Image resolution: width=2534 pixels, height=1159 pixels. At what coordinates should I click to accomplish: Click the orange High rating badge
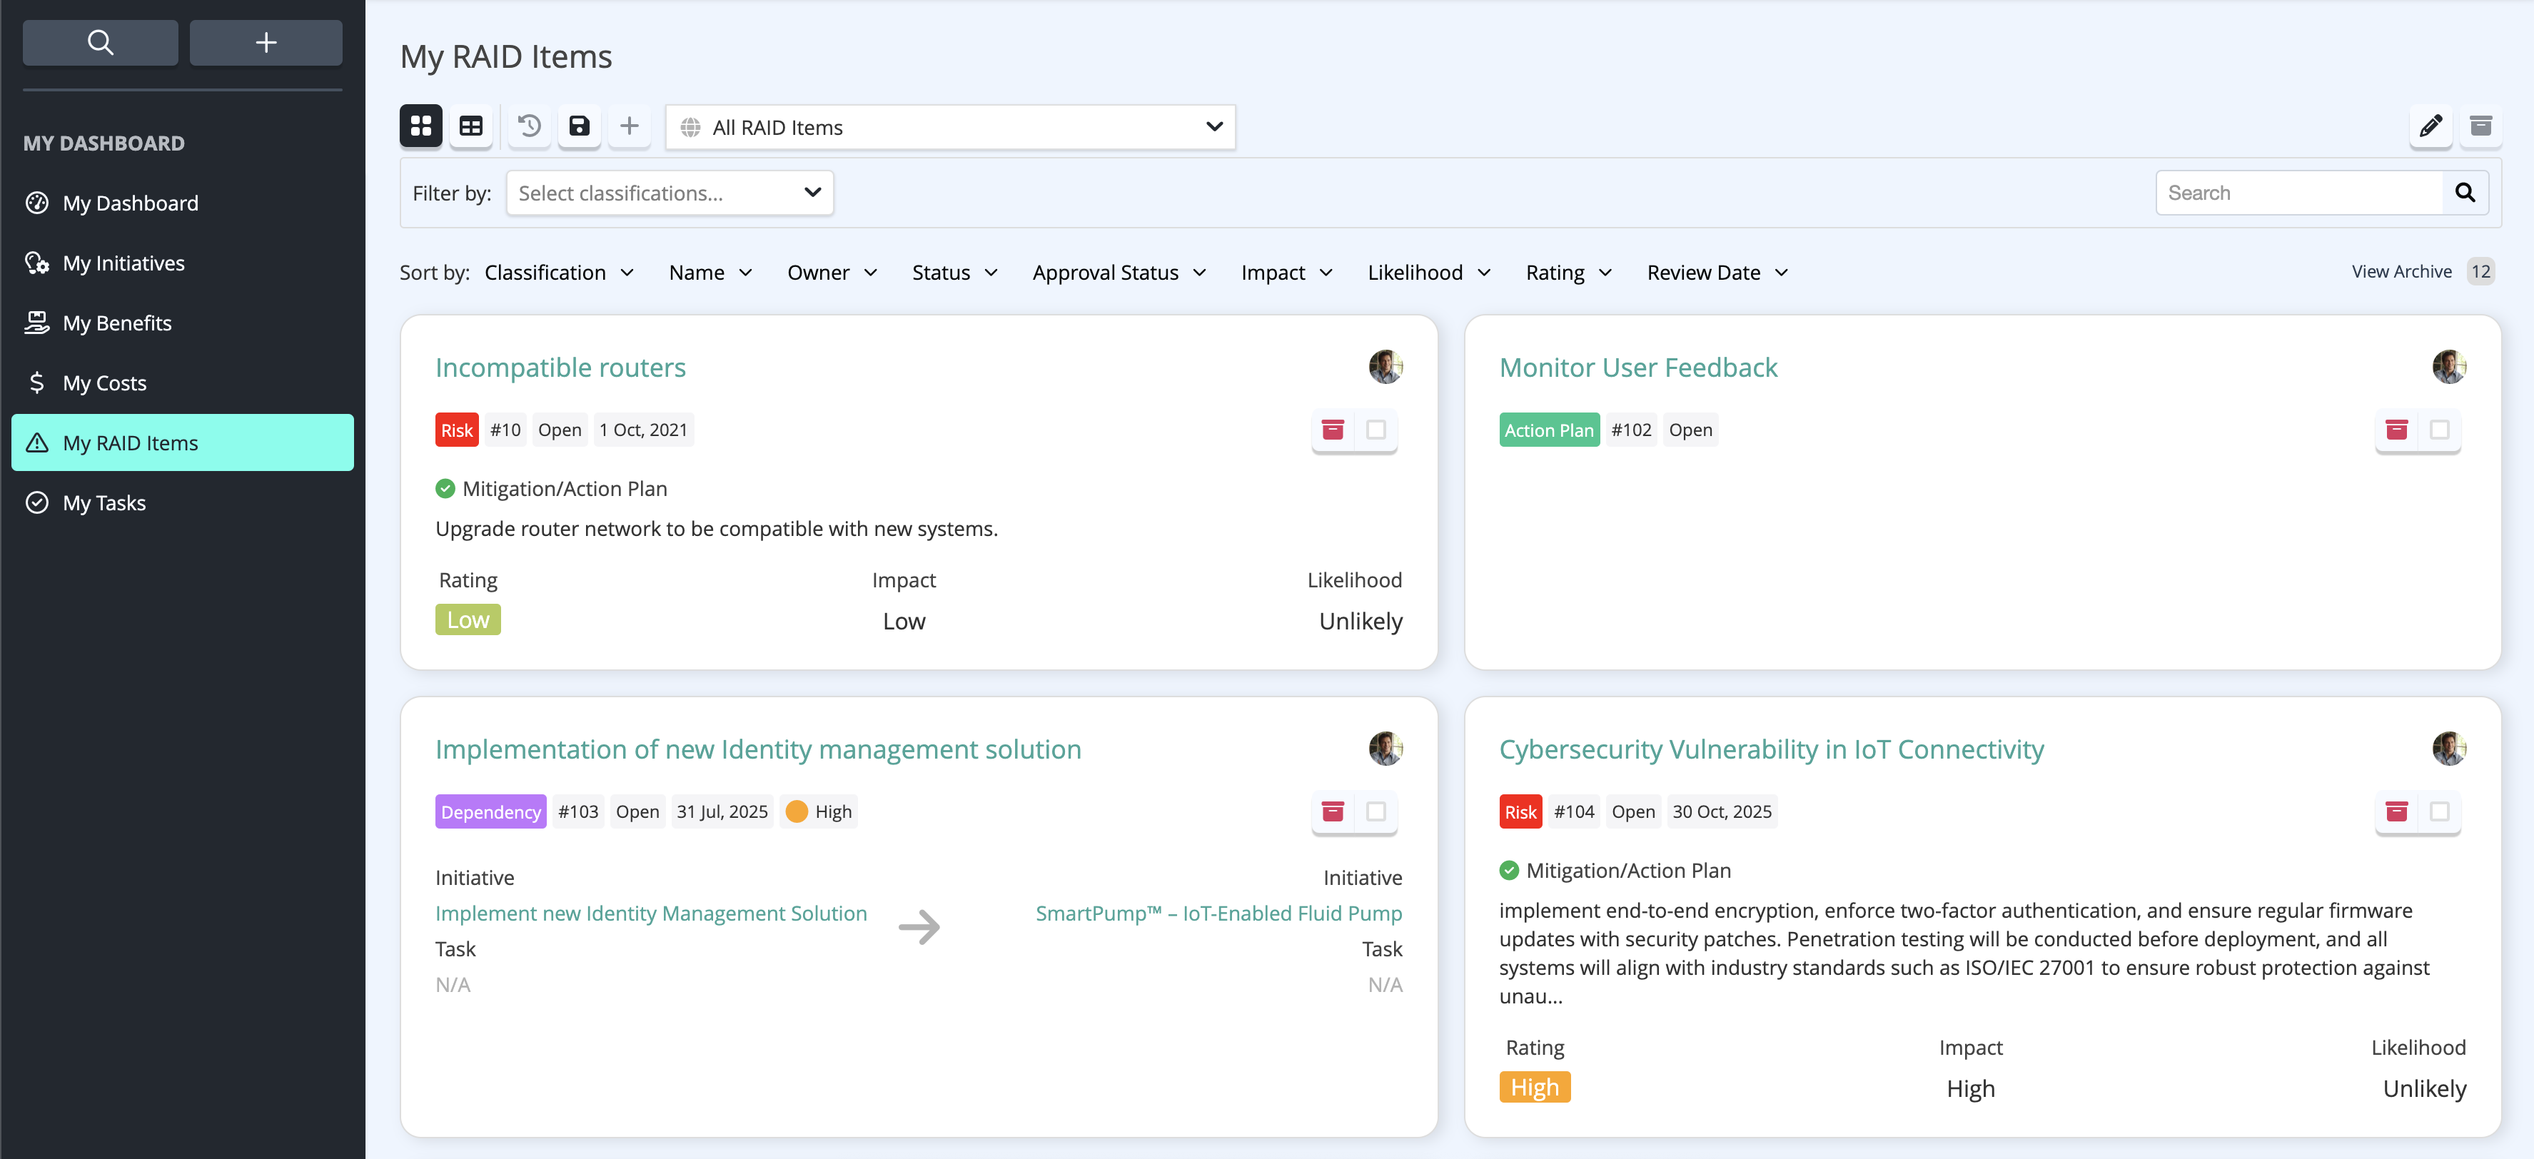tap(1535, 1087)
